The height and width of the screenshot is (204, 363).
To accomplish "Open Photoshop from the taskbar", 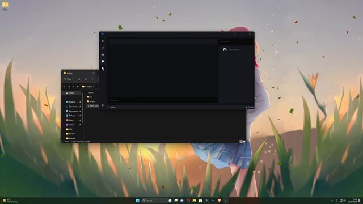I will [213, 201].
